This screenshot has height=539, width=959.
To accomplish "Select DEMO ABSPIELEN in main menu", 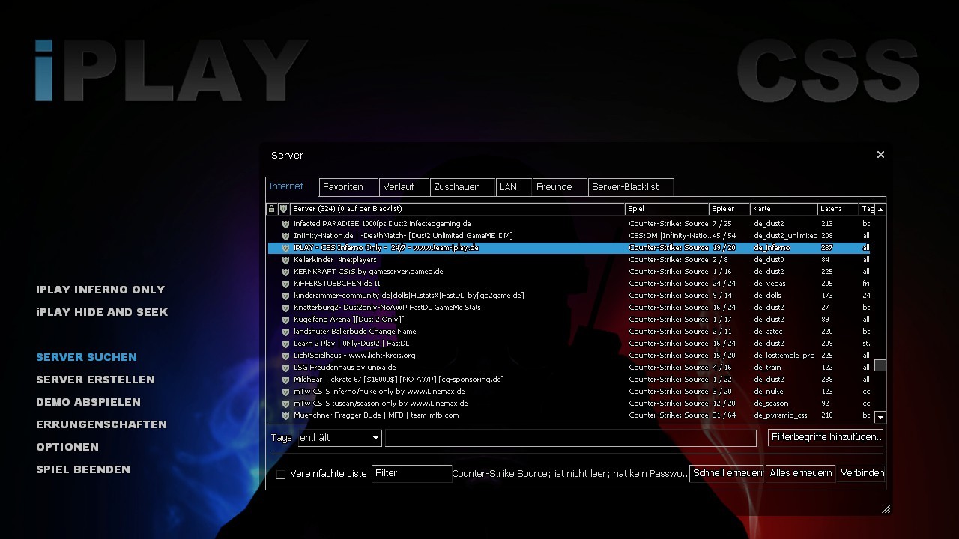I will pos(88,402).
